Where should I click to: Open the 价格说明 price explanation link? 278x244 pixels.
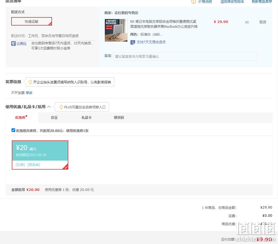click(205, 2)
